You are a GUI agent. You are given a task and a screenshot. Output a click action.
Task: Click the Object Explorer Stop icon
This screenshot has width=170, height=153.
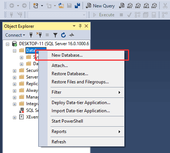point(47,35)
